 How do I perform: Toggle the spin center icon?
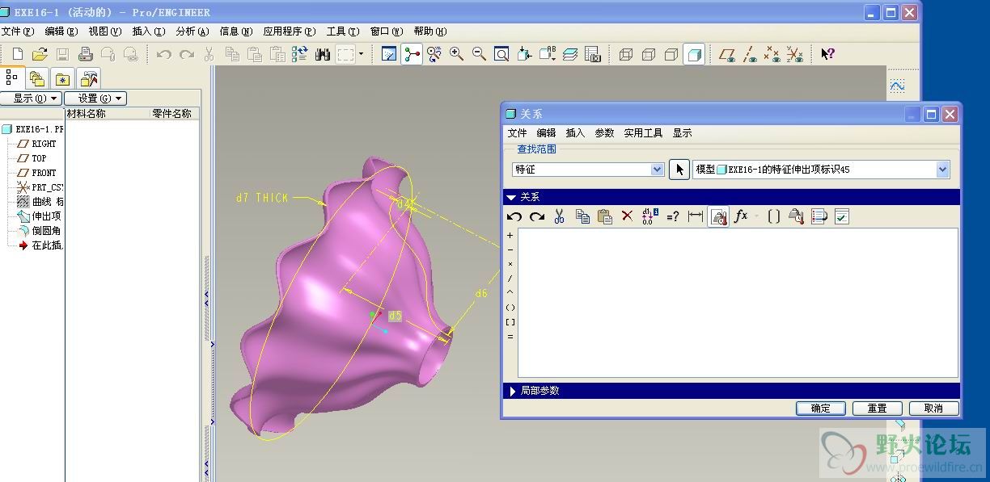pos(412,54)
